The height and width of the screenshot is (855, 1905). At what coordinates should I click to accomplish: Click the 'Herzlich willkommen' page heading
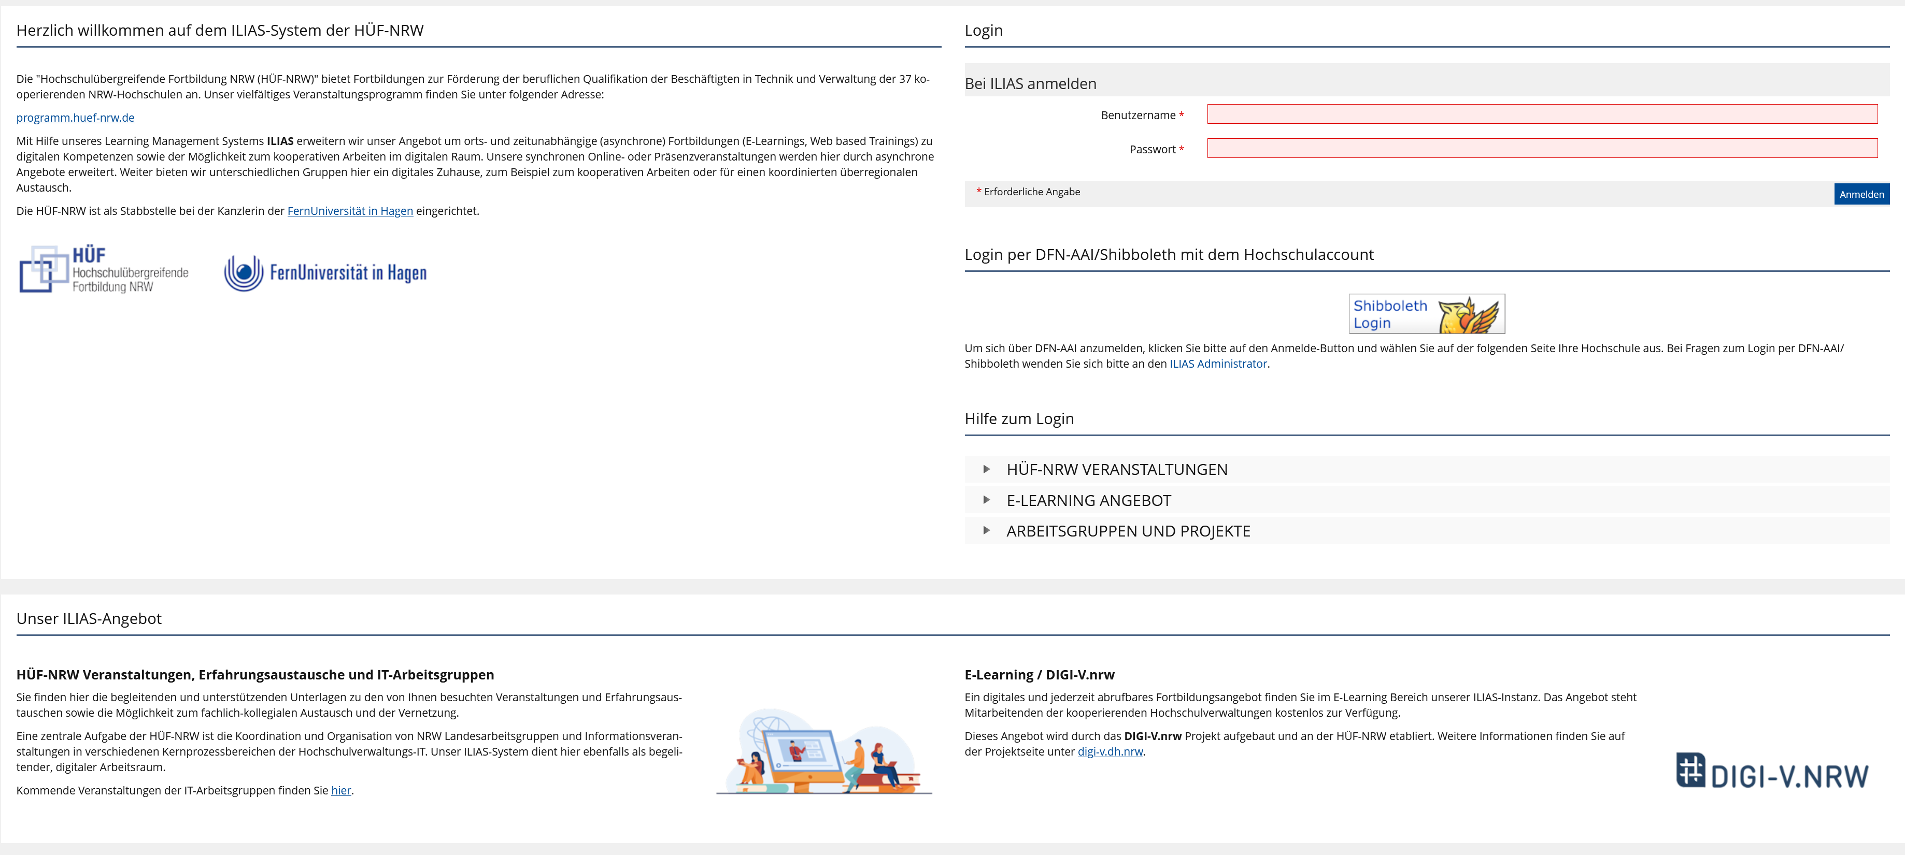(x=220, y=31)
